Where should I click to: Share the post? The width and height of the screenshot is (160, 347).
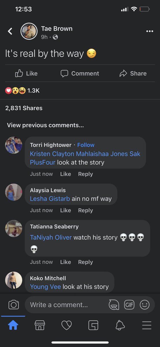pyautogui.click(x=133, y=73)
